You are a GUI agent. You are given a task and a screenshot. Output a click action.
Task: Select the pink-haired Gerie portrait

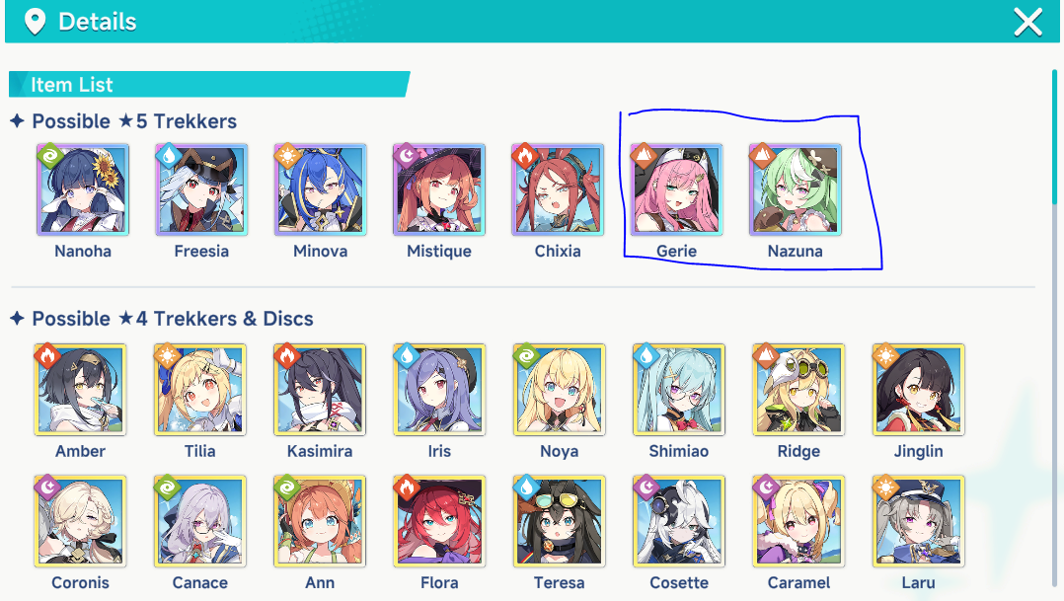point(676,189)
